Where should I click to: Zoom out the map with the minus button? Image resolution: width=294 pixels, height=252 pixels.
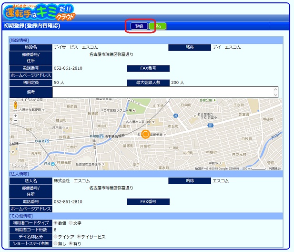click(16, 121)
